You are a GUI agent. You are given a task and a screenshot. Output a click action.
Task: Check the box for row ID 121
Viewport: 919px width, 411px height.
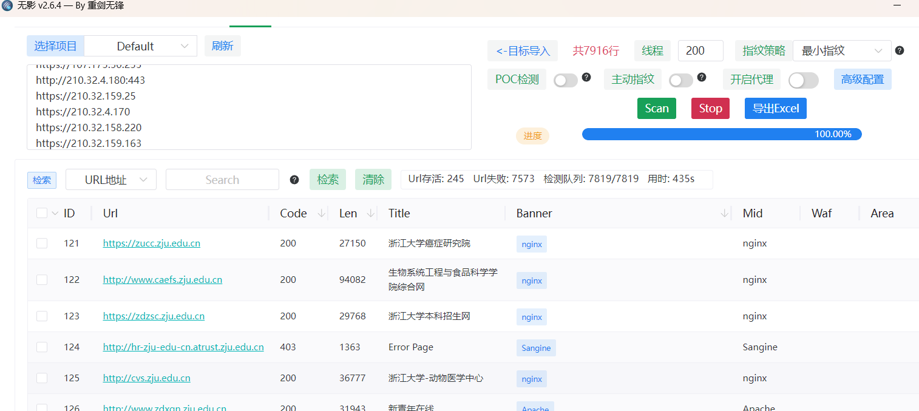click(42, 243)
